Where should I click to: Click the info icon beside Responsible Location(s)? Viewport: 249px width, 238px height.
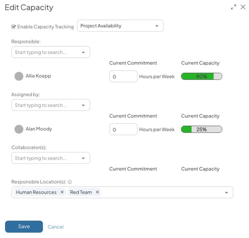70,182
